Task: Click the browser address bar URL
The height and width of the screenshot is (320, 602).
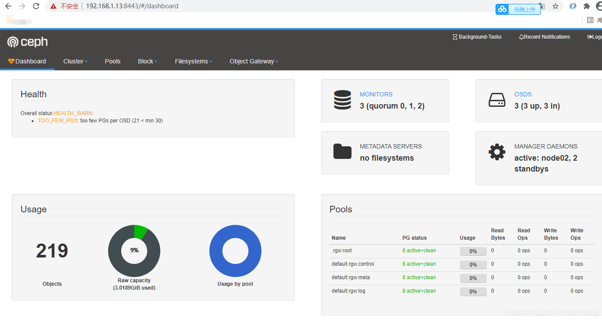Action: pos(132,6)
